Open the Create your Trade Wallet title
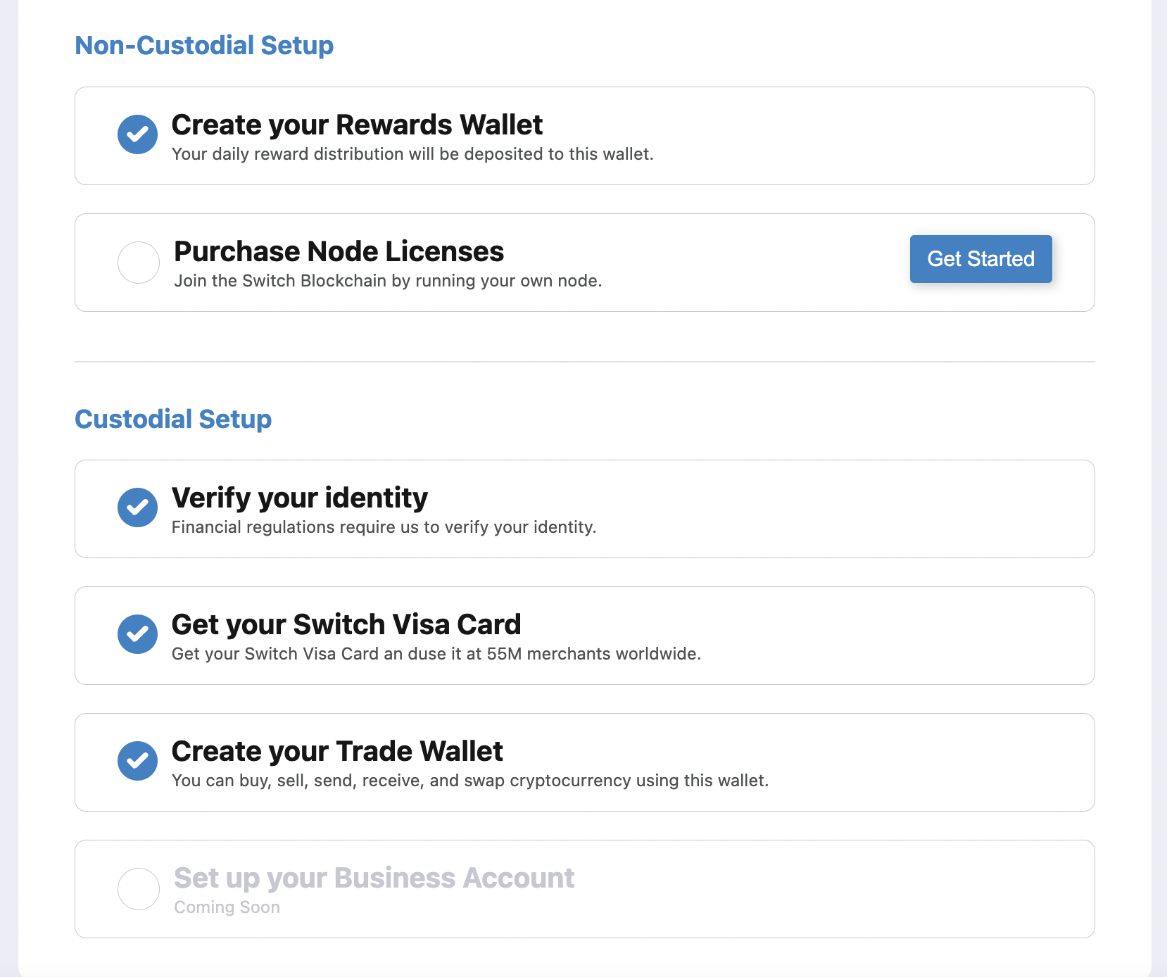Viewport: 1167px width, 977px height. coord(337,751)
